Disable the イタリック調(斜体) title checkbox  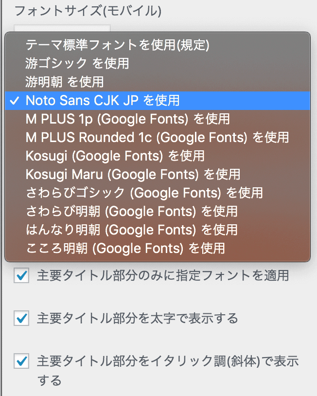pyautogui.click(x=21, y=361)
